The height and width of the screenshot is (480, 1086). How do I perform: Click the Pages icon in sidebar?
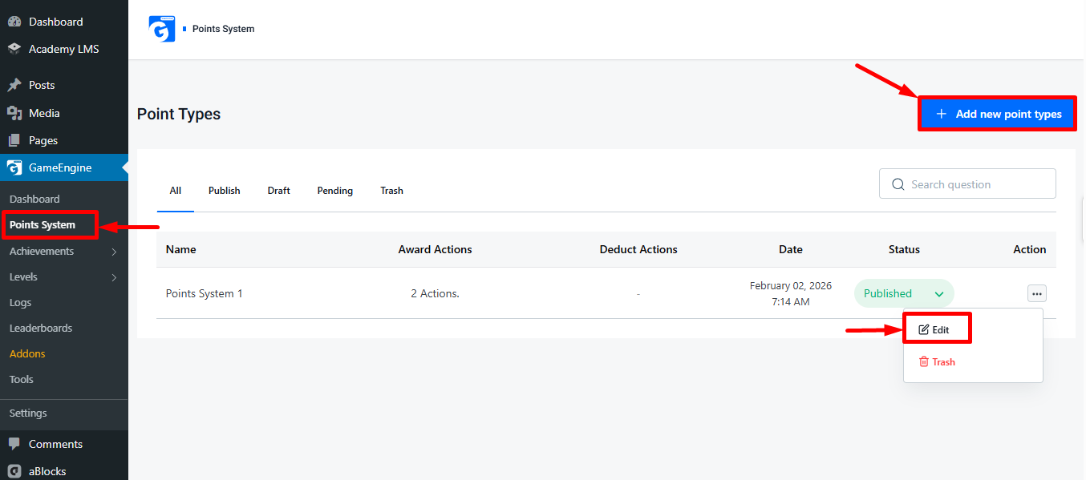(14, 140)
